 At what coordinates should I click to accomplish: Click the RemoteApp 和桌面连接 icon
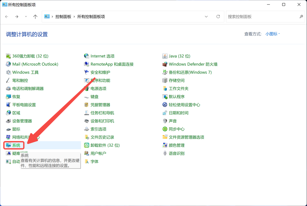coord(86,64)
